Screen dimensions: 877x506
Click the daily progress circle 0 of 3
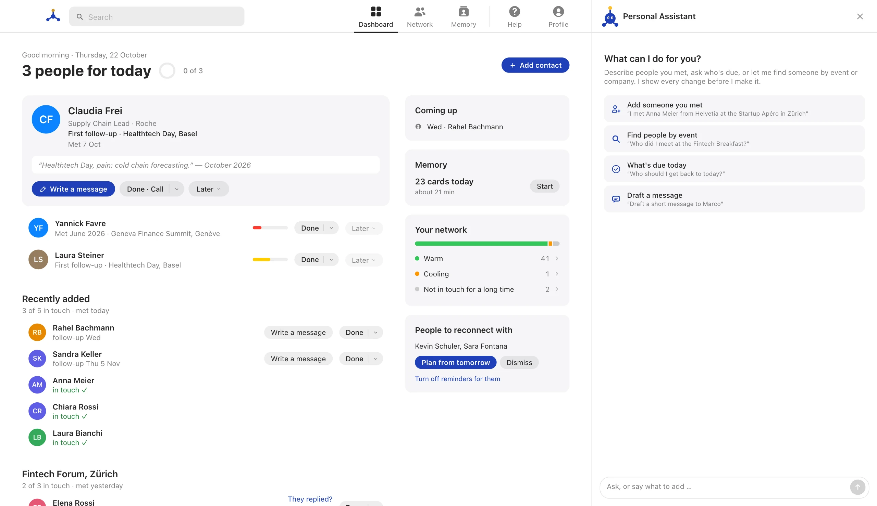tap(167, 70)
